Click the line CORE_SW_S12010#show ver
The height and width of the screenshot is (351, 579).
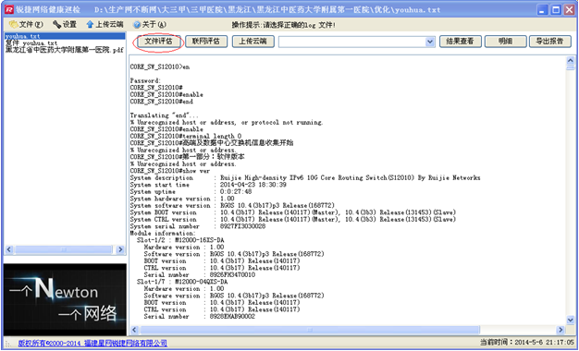pos(170,171)
